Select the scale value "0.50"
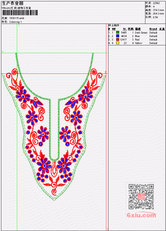Viewport: 166px width, 231px height. pos(155,17)
